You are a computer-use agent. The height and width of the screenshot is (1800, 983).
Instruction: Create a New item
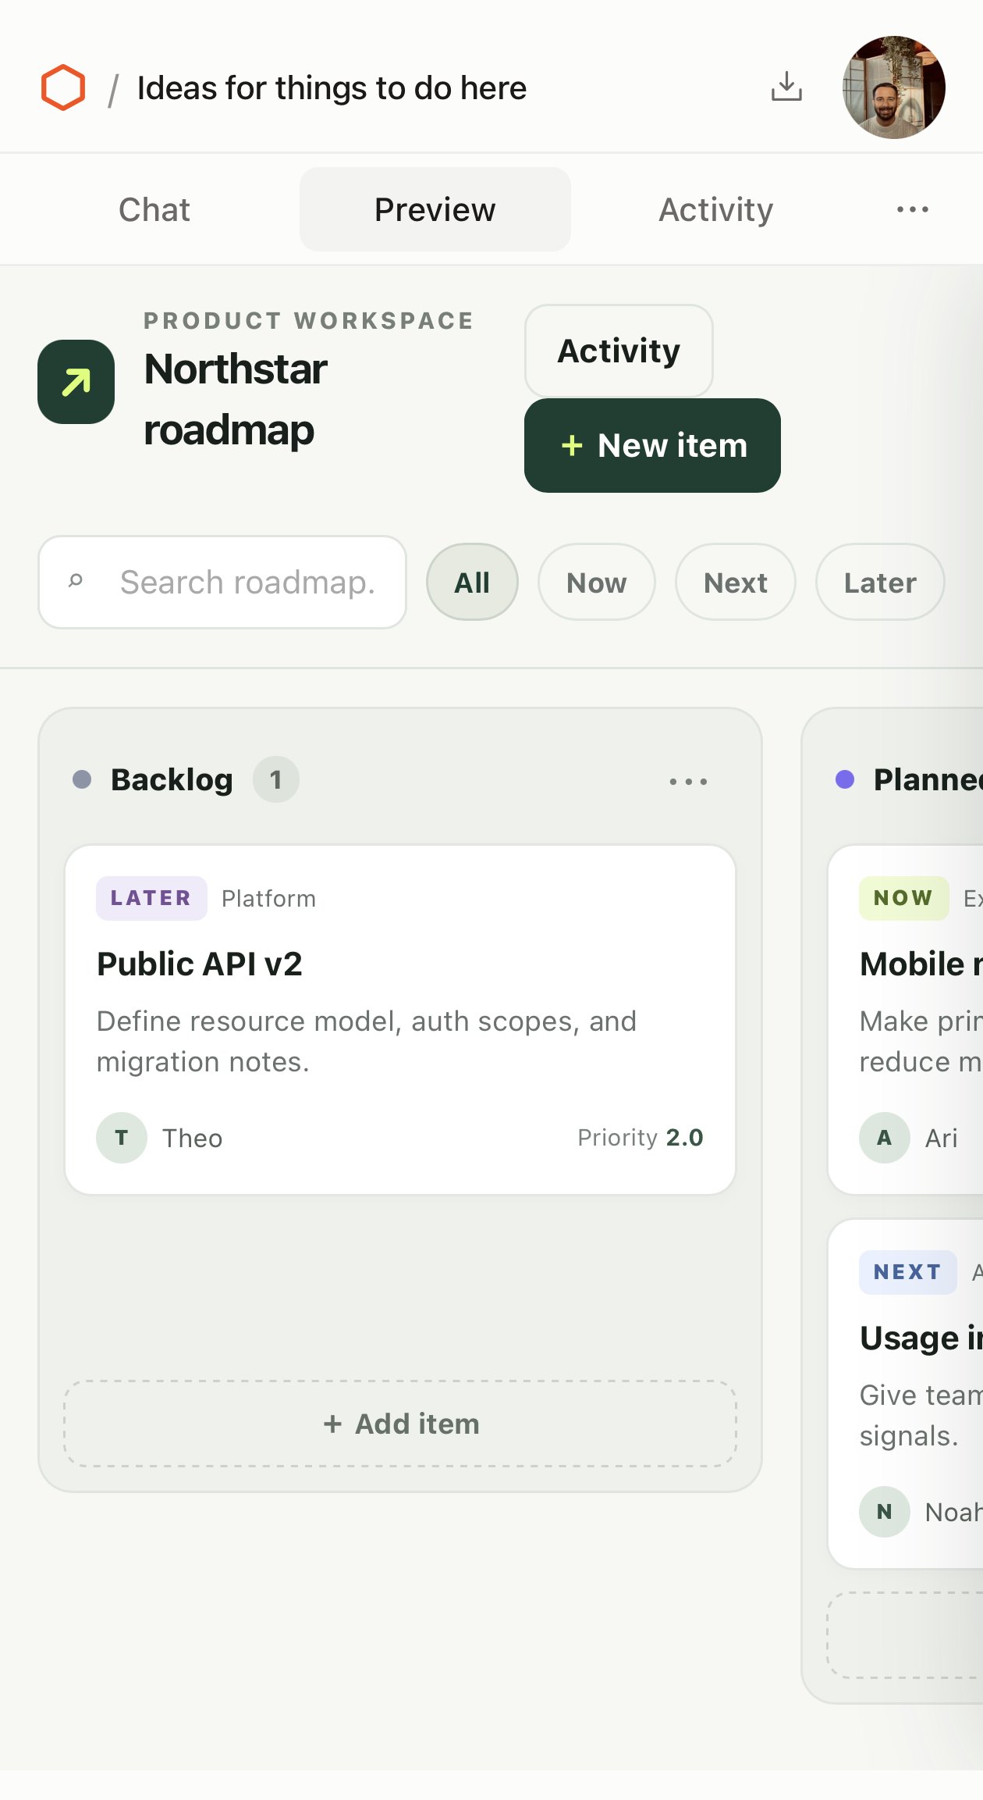pos(652,445)
